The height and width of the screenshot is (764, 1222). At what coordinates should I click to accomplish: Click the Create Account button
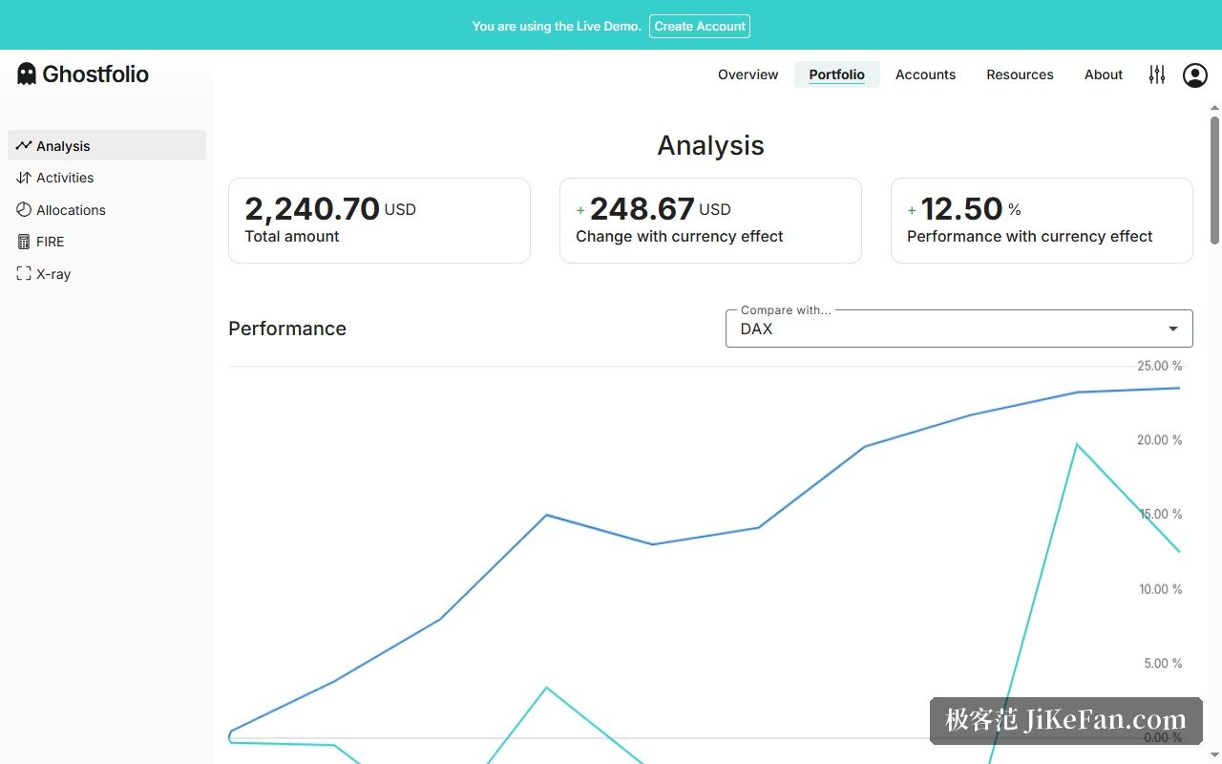(700, 26)
